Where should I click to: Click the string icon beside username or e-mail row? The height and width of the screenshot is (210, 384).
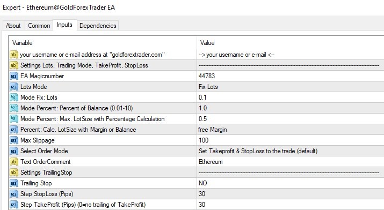pos(14,55)
